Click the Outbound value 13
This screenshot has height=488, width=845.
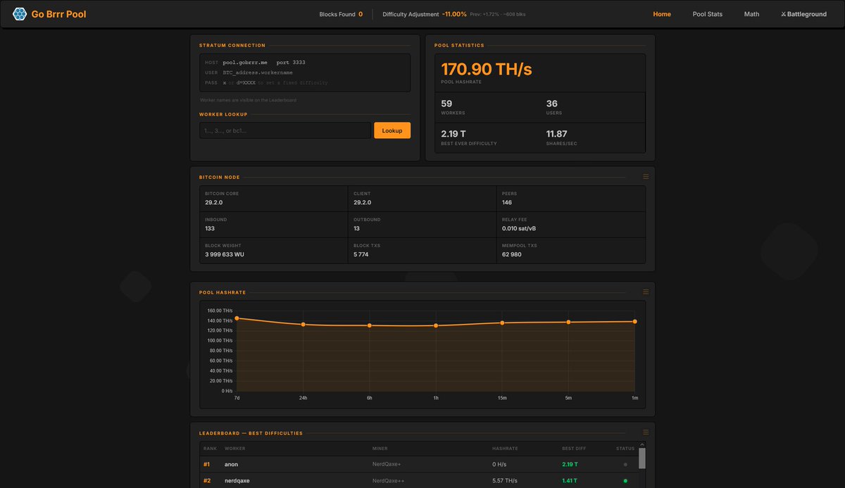(x=357, y=229)
